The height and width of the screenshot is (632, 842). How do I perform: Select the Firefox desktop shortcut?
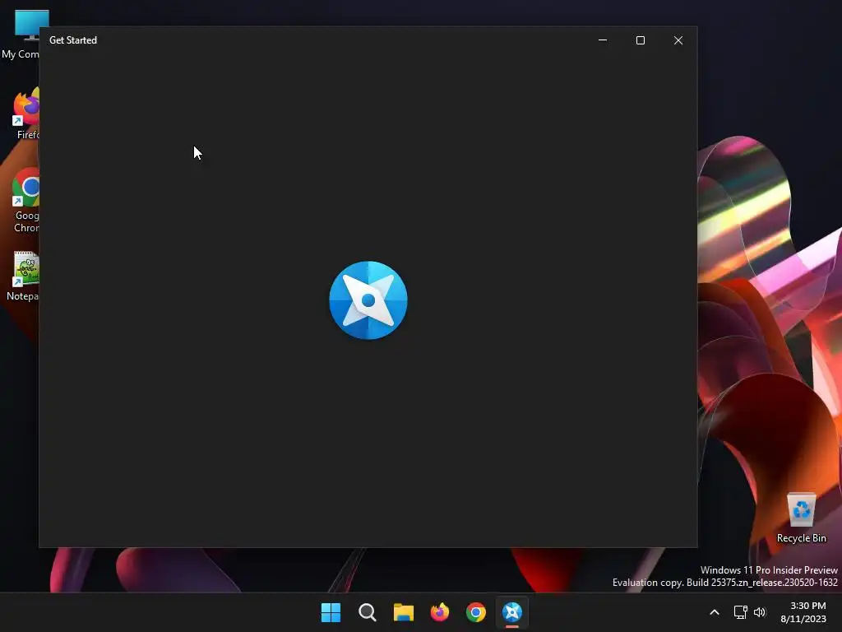pos(24,114)
